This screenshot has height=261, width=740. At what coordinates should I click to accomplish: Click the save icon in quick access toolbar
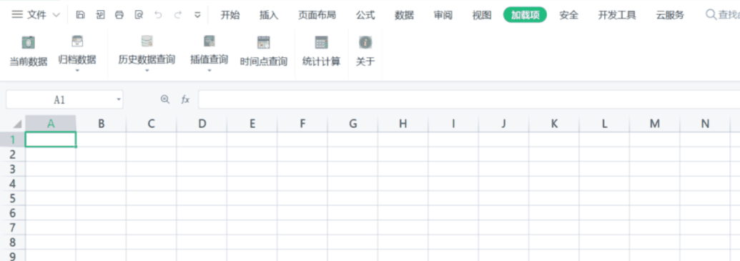tap(80, 14)
